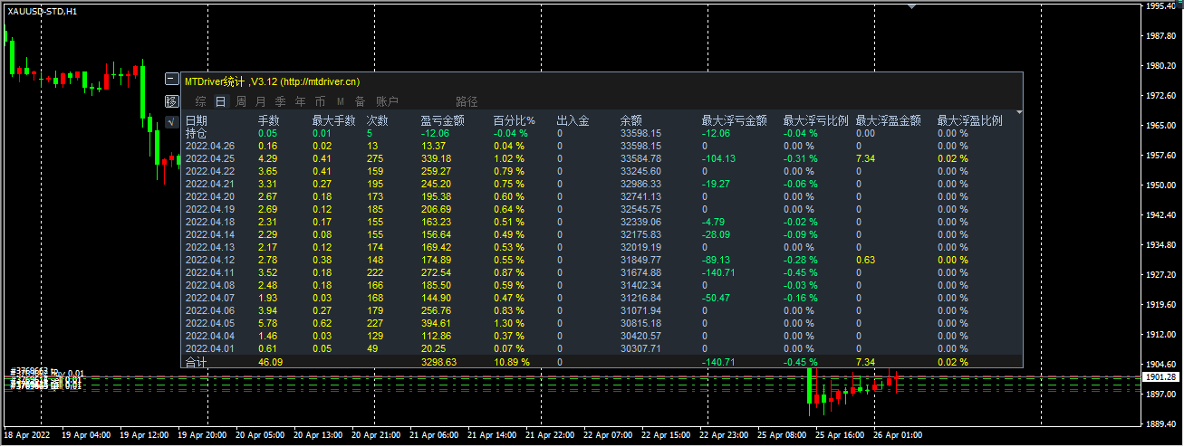This screenshot has width=1184, height=447.
Task: Select the 2022.04.20 date row
Action: pyautogui.click(x=209, y=196)
